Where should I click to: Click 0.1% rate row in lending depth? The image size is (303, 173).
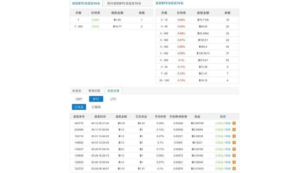pyautogui.click(x=197, y=60)
